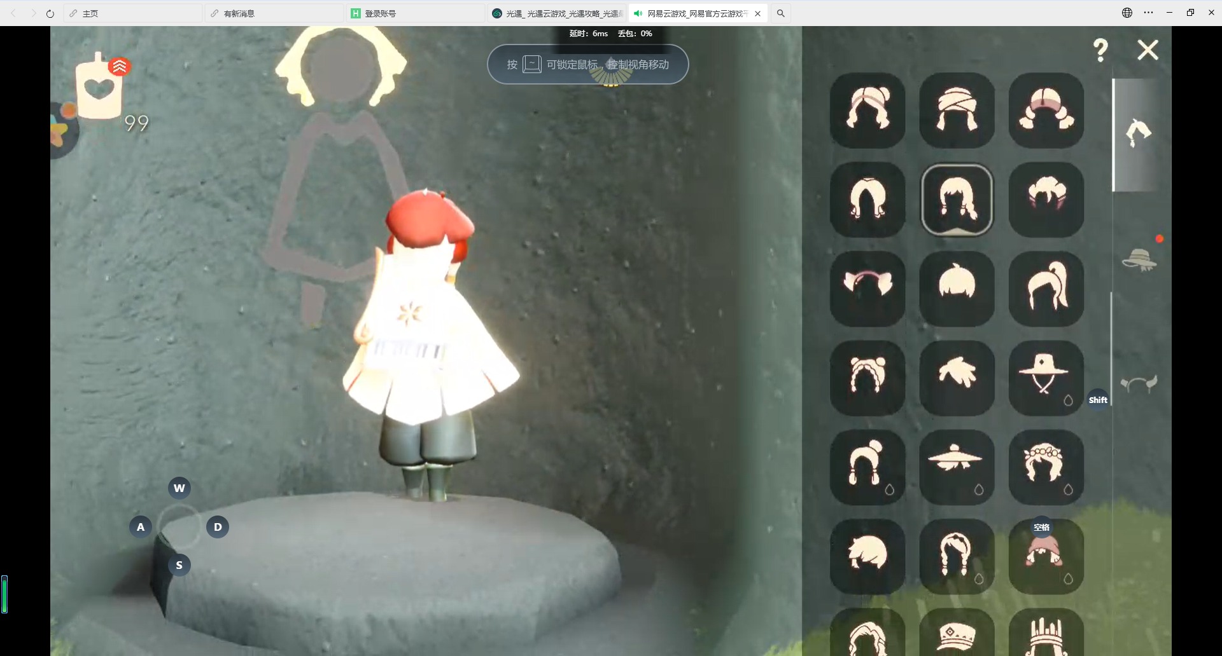1222x656 pixels.
Task: Select the short side-swept hairstyle
Action: coord(867,557)
